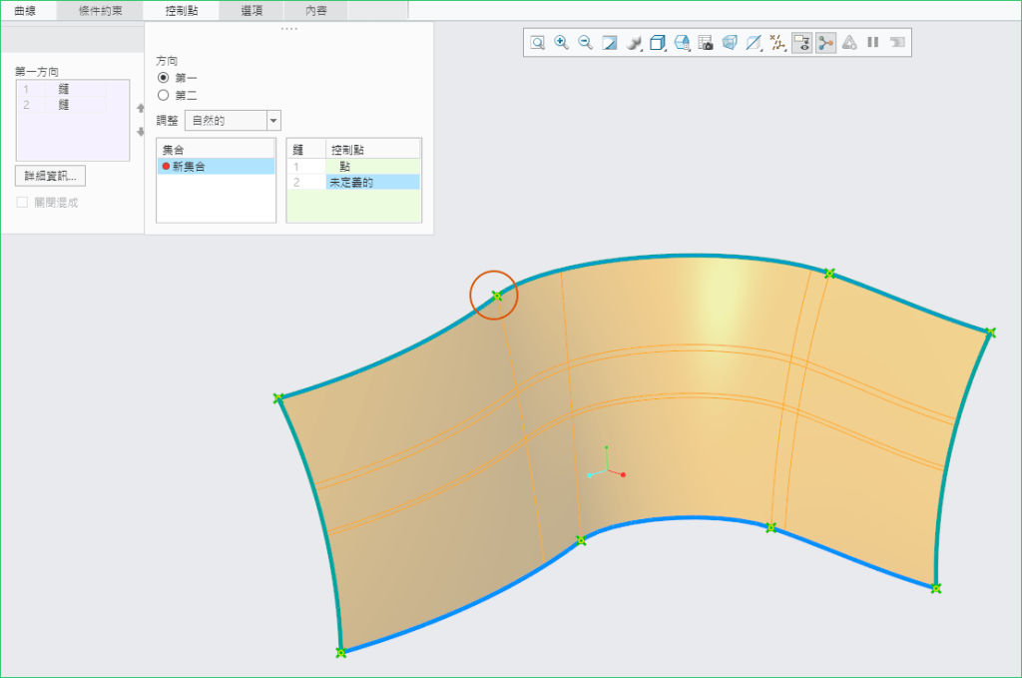Viewport: 1022px width, 678px height.
Task: Click the Repaint screen icon
Action: coord(609,43)
